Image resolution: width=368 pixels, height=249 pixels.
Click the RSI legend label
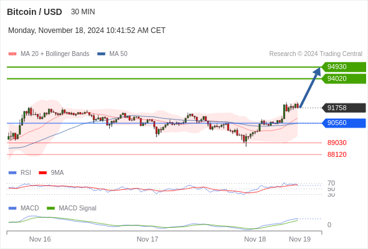pos(26,173)
